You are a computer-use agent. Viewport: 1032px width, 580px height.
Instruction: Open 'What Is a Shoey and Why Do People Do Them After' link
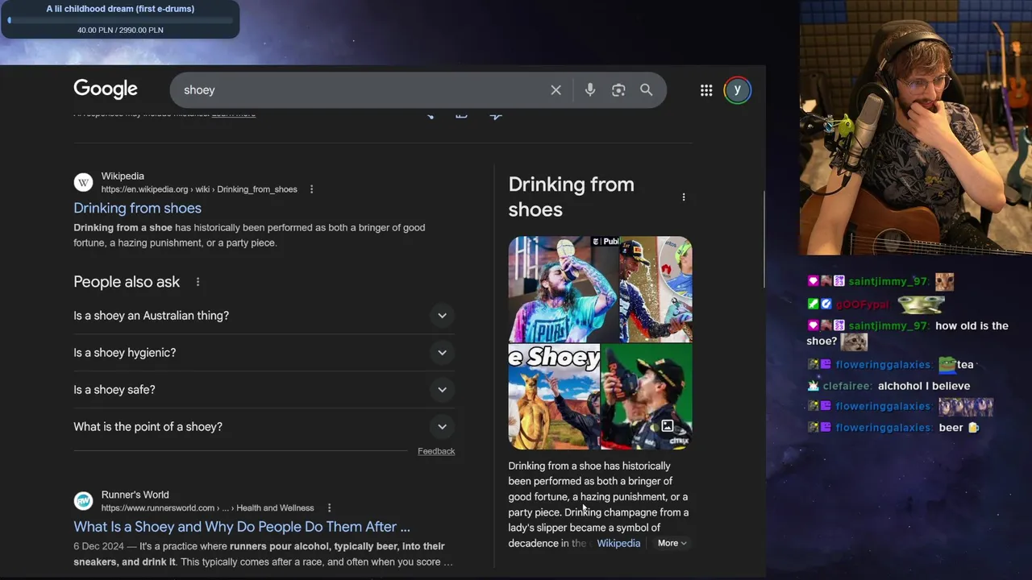(x=242, y=527)
